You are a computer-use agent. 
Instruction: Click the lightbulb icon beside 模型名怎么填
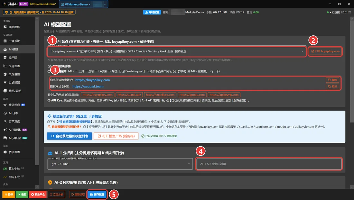click(49, 116)
